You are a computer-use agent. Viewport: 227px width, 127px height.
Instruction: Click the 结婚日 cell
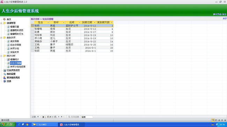73,45
